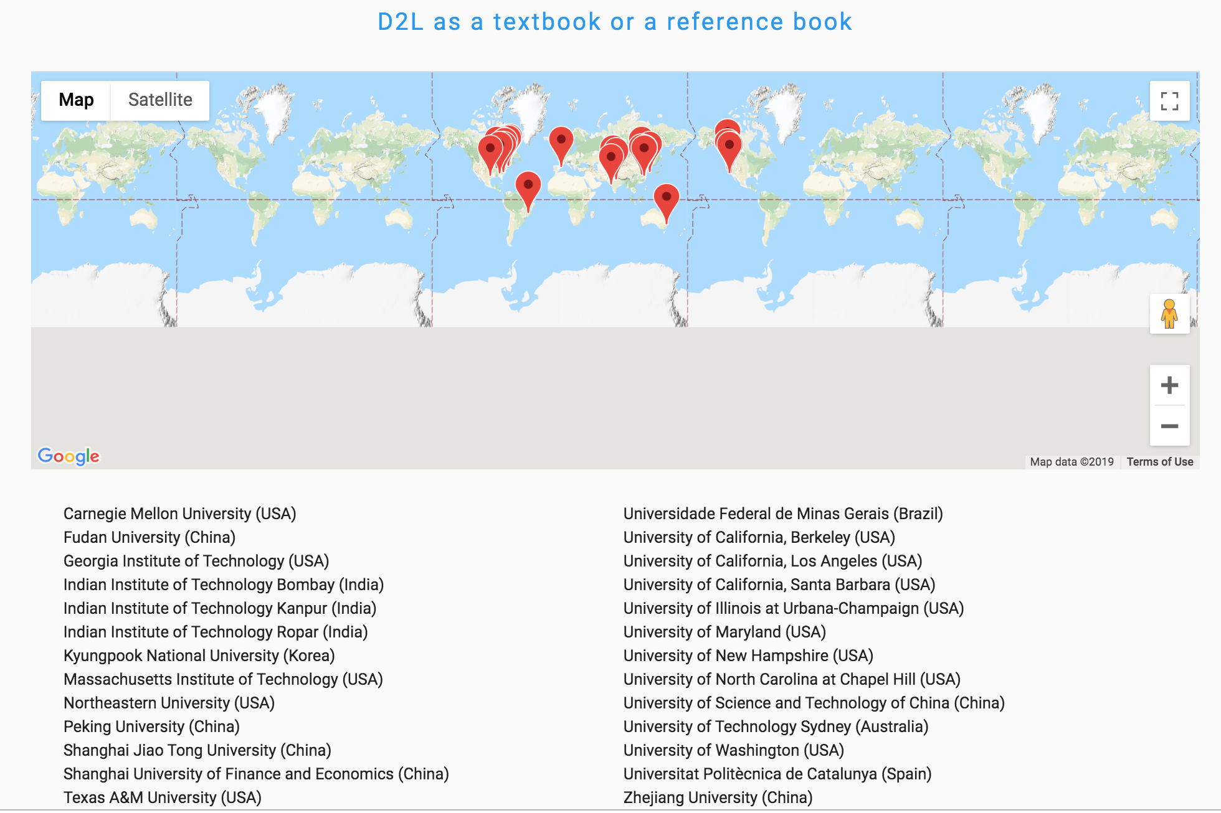Click the D2L textbook section heading
This screenshot has height=813, width=1221.
pos(614,22)
